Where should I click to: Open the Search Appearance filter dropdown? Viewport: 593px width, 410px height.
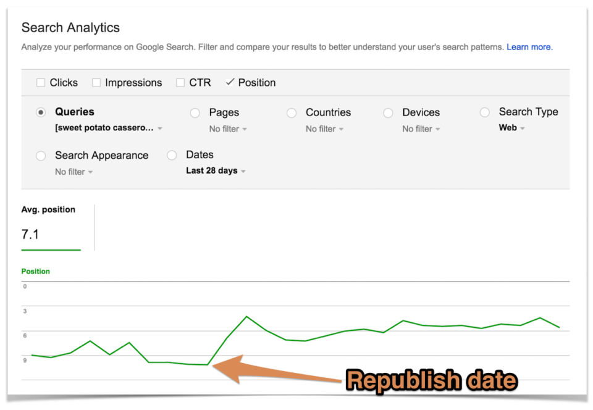click(x=74, y=172)
